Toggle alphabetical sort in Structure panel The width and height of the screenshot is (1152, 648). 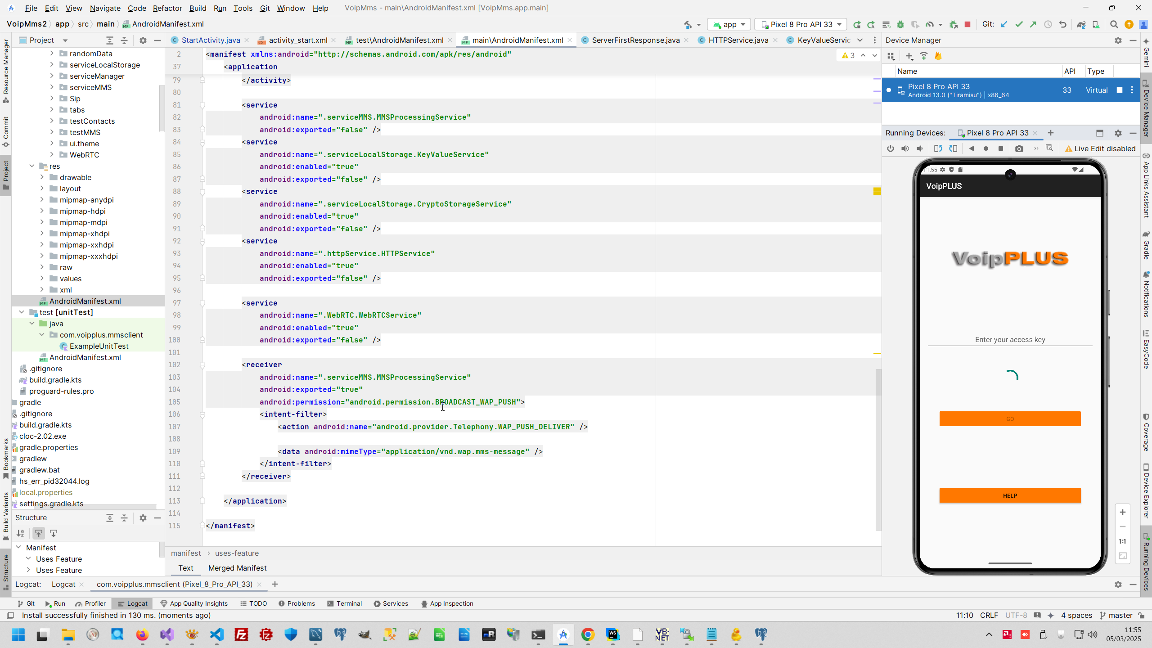tap(20, 533)
